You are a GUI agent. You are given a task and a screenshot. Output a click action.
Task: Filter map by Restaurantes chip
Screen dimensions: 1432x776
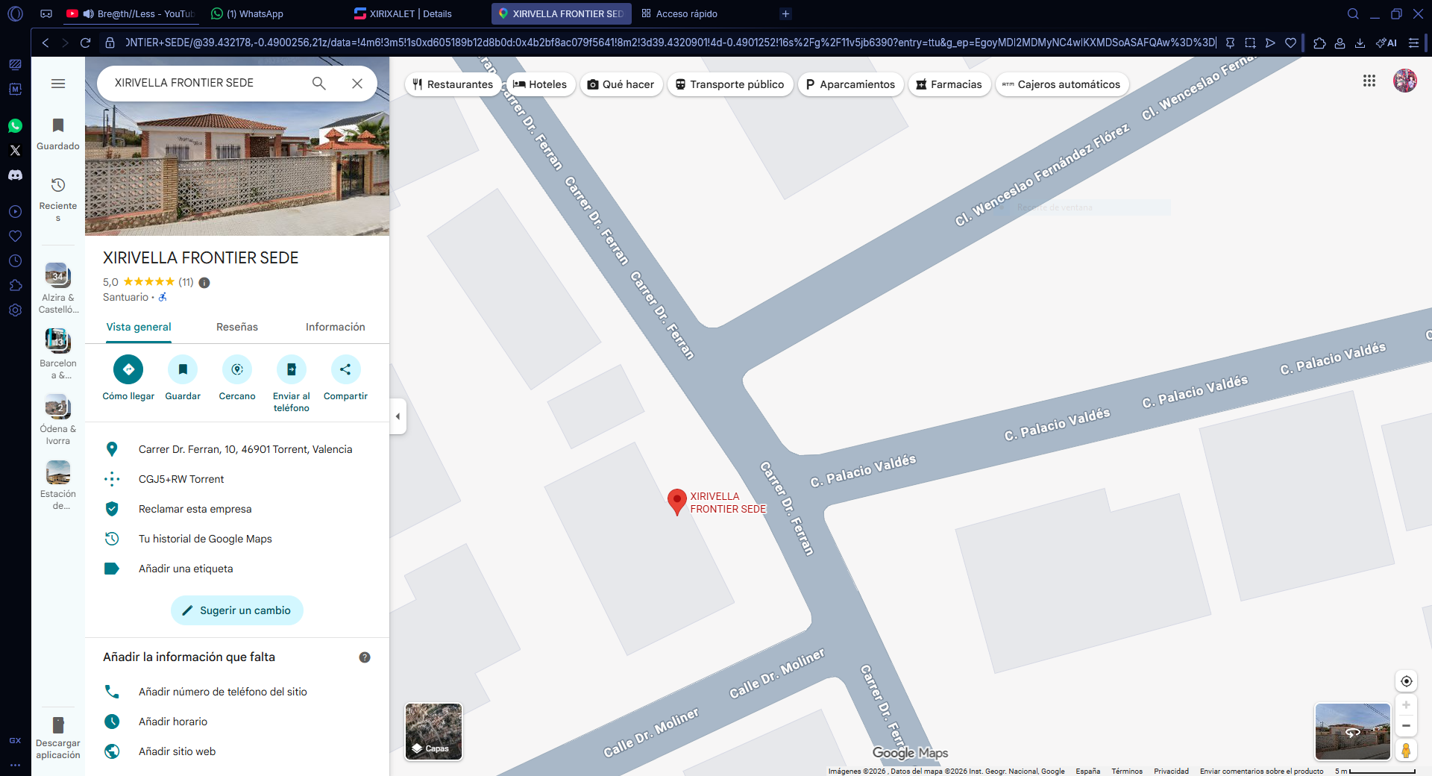(453, 84)
